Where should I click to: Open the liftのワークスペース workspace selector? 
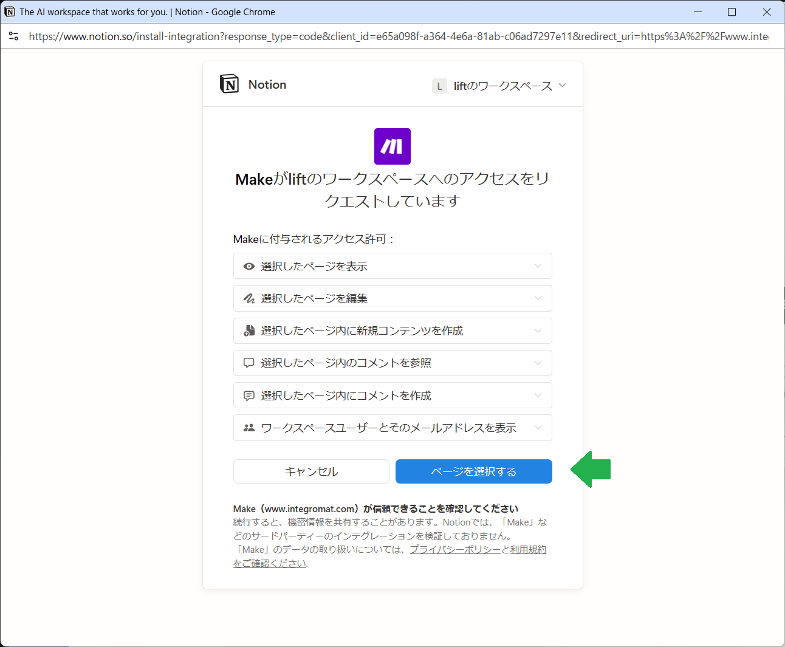[499, 86]
